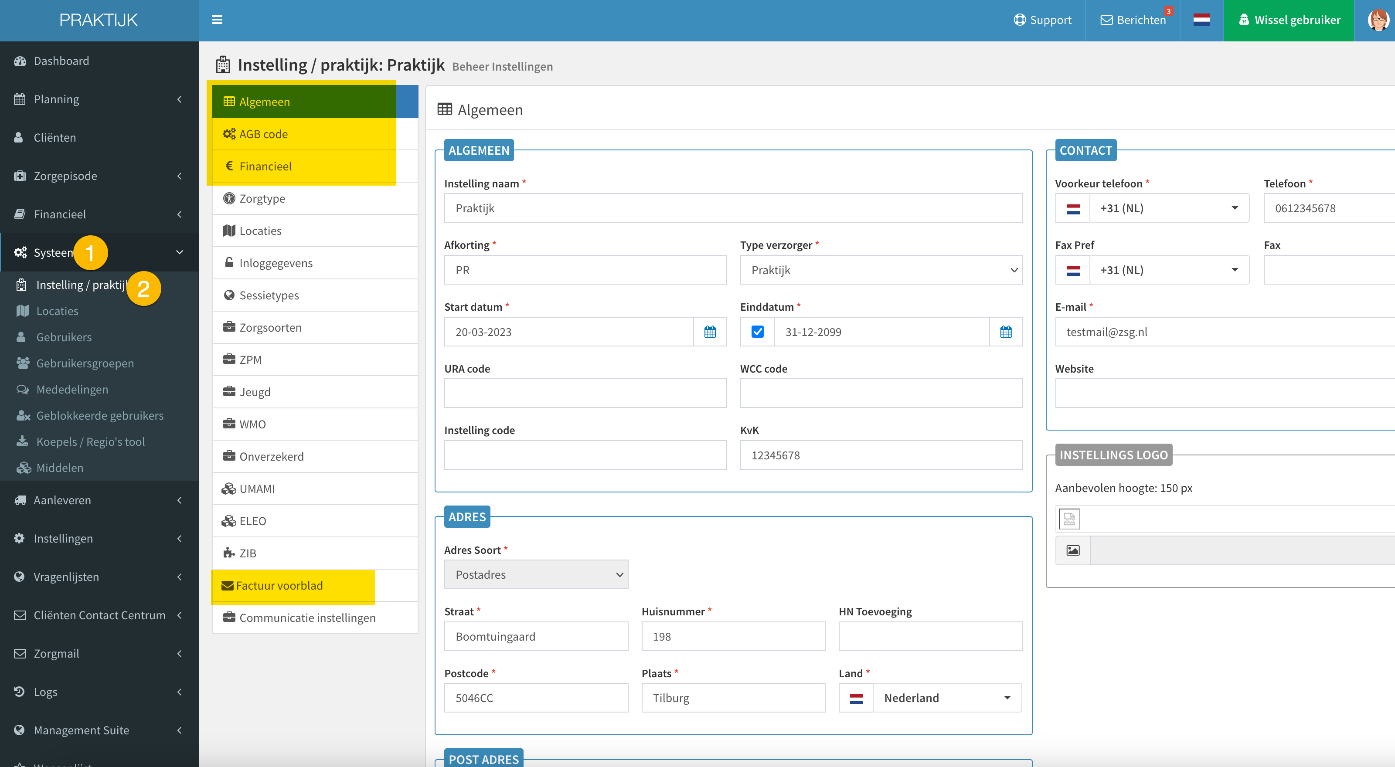Viewport: 1395px width, 767px height.
Task: Open Gebruikers in the sidebar
Action: coord(63,337)
